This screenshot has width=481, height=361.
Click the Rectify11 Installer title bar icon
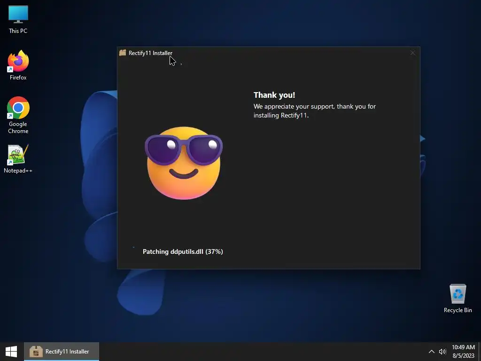(123, 53)
